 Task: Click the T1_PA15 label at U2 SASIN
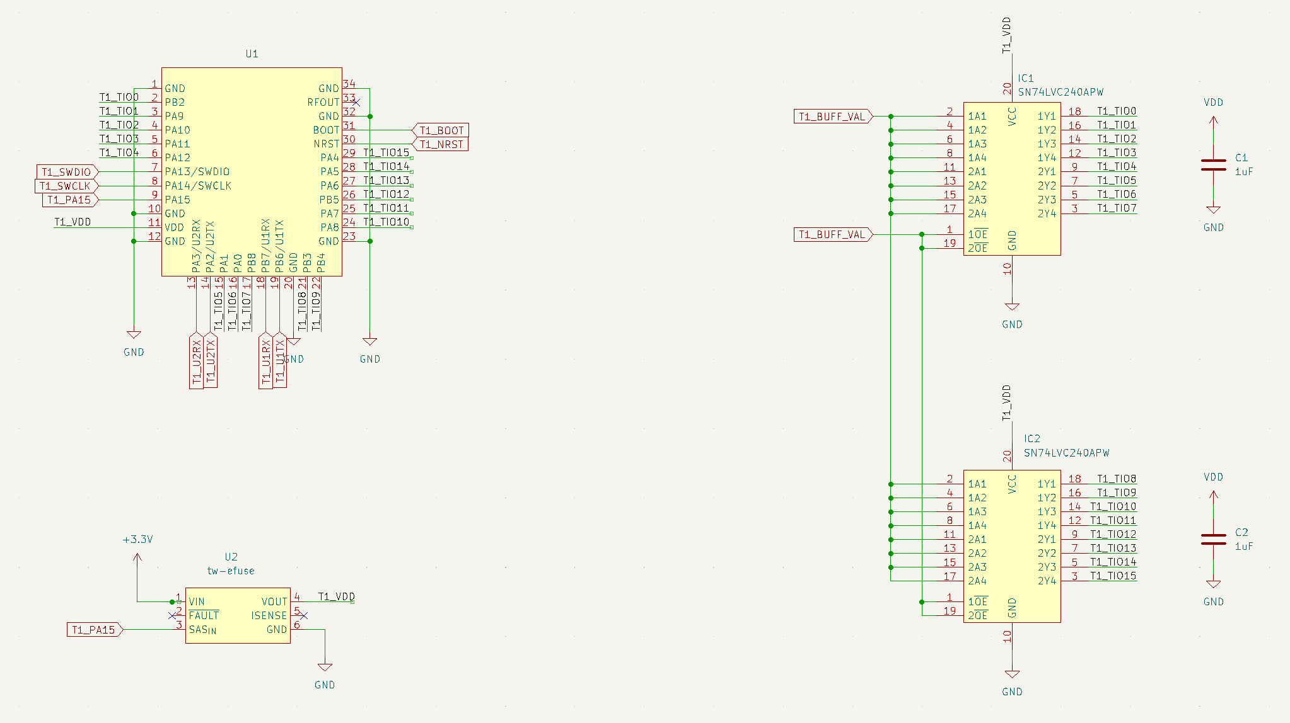pyautogui.click(x=94, y=629)
